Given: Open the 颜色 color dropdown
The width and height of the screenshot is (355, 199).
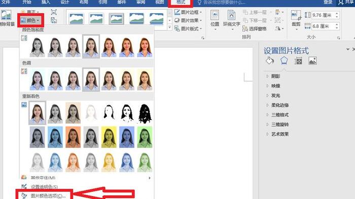Looking at the screenshot, I should (30, 20).
